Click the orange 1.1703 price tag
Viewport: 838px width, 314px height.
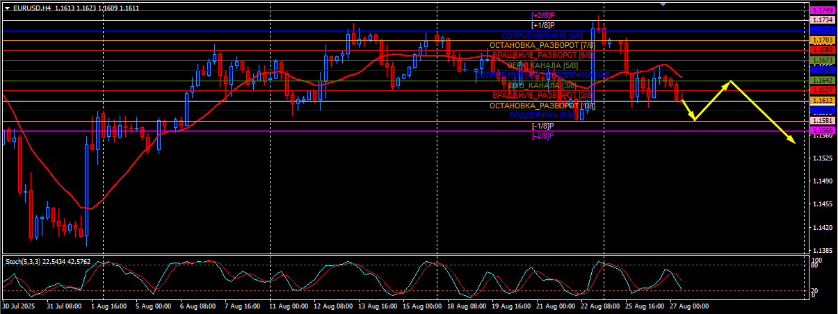[823, 40]
